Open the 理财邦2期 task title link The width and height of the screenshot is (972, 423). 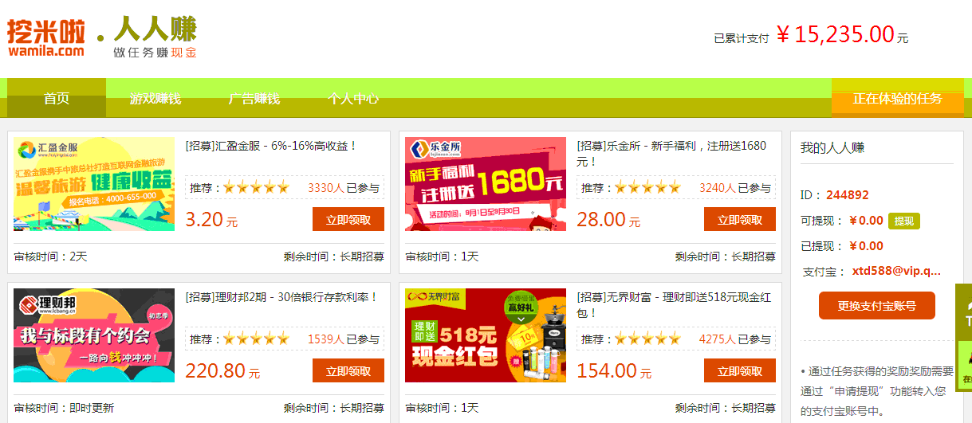281,297
